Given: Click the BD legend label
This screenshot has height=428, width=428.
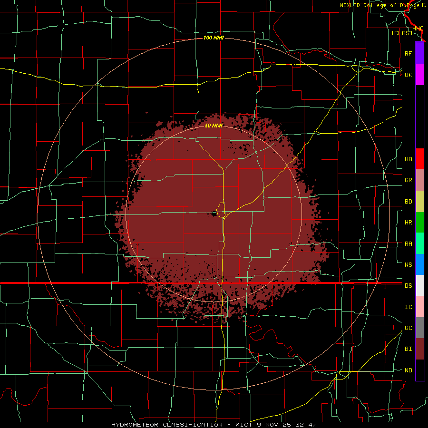Looking at the screenshot, I should click(x=408, y=202).
